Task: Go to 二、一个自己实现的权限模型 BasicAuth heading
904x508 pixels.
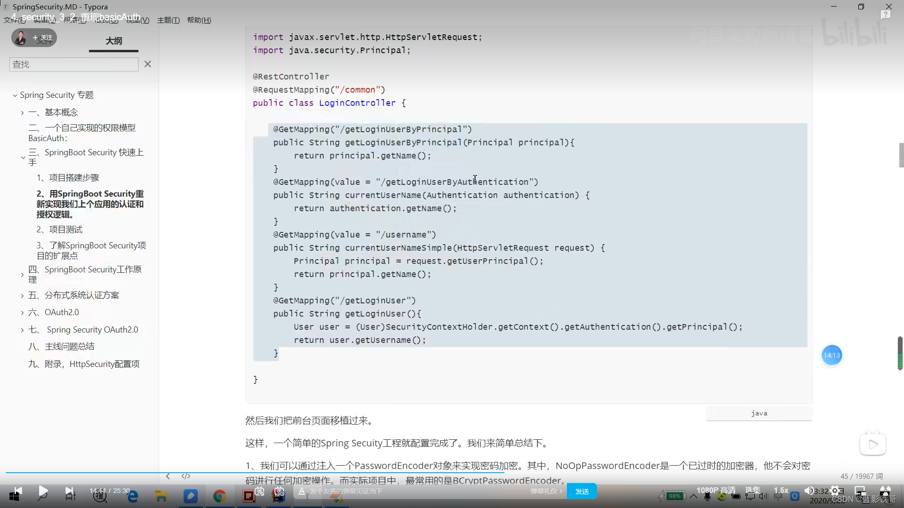Action: click(x=82, y=133)
